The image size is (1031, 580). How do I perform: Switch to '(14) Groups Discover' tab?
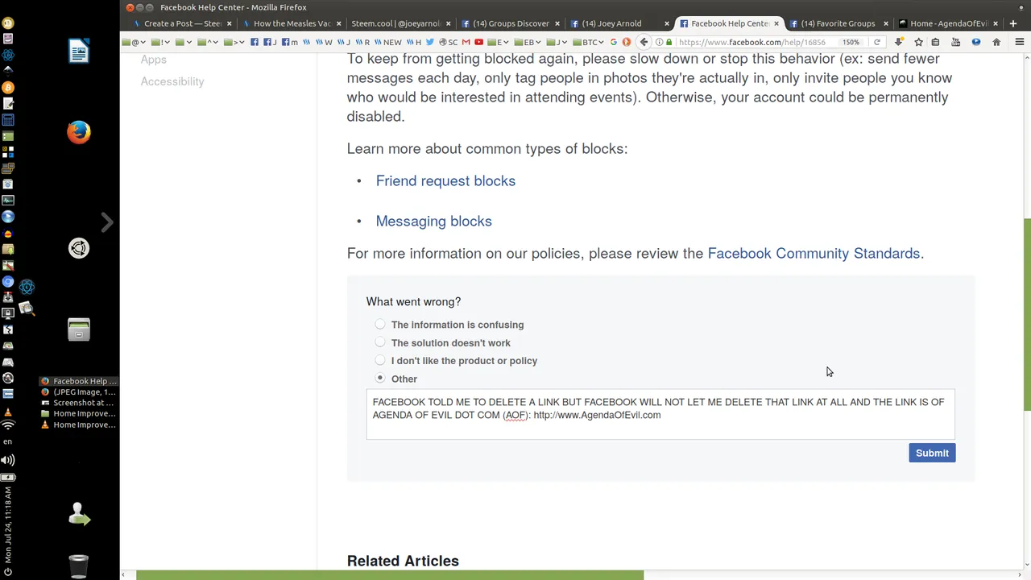[511, 23]
